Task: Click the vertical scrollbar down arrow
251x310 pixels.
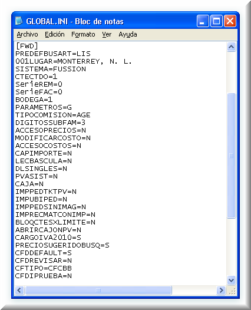Action: pos(231,280)
